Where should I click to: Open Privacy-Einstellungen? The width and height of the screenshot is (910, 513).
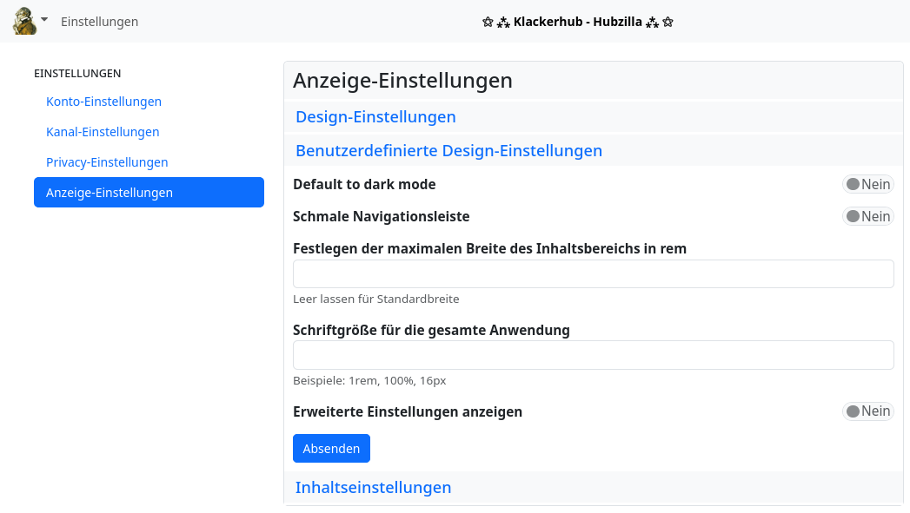(107, 162)
